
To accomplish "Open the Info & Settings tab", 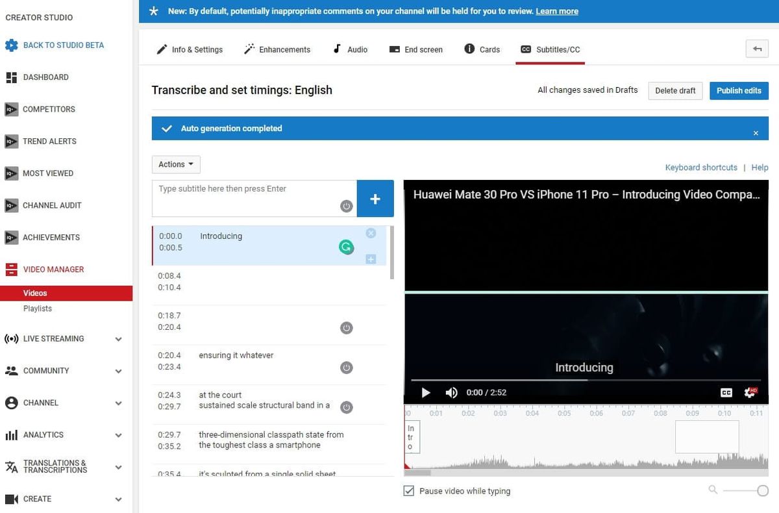I will (190, 49).
